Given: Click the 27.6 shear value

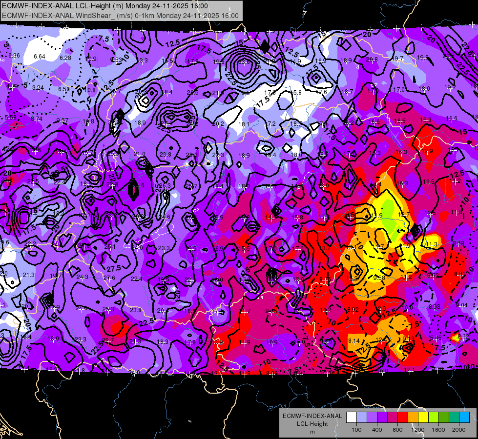Looking at the screenshot, I should (x=109, y=278).
